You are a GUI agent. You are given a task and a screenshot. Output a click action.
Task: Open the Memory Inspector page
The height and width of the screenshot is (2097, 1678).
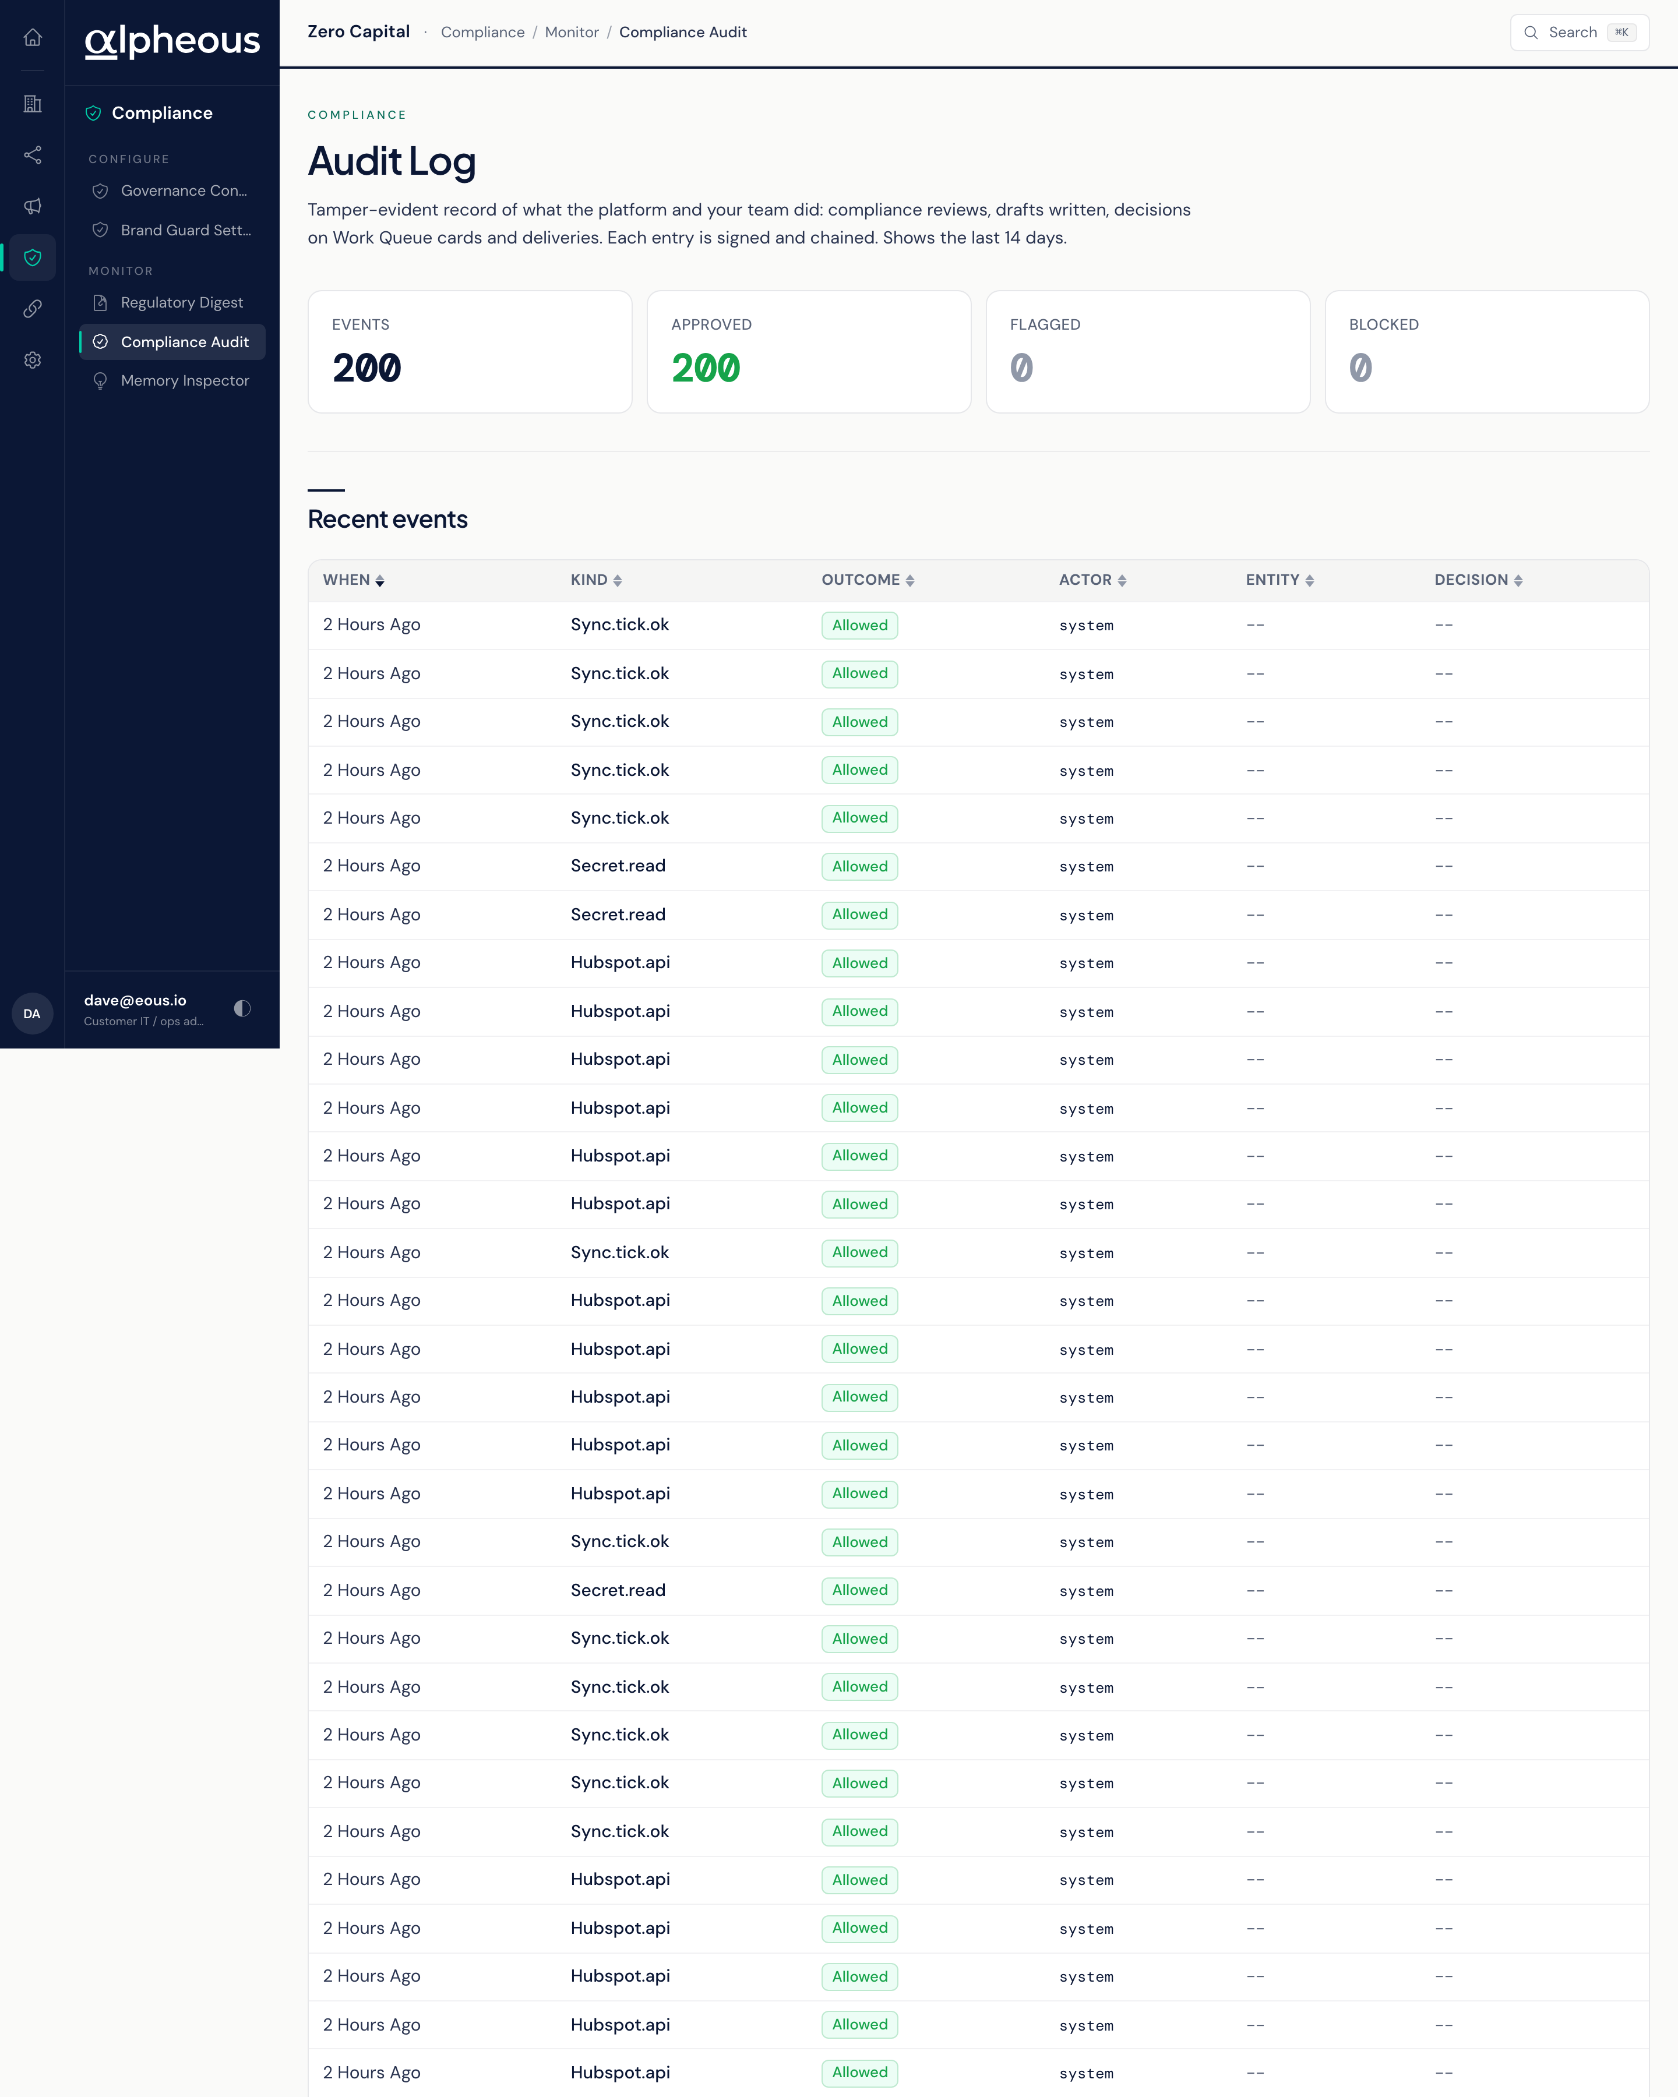tap(172, 380)
